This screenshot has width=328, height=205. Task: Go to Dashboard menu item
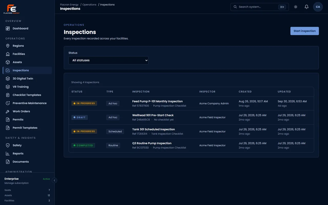click(x=27, y=28)
